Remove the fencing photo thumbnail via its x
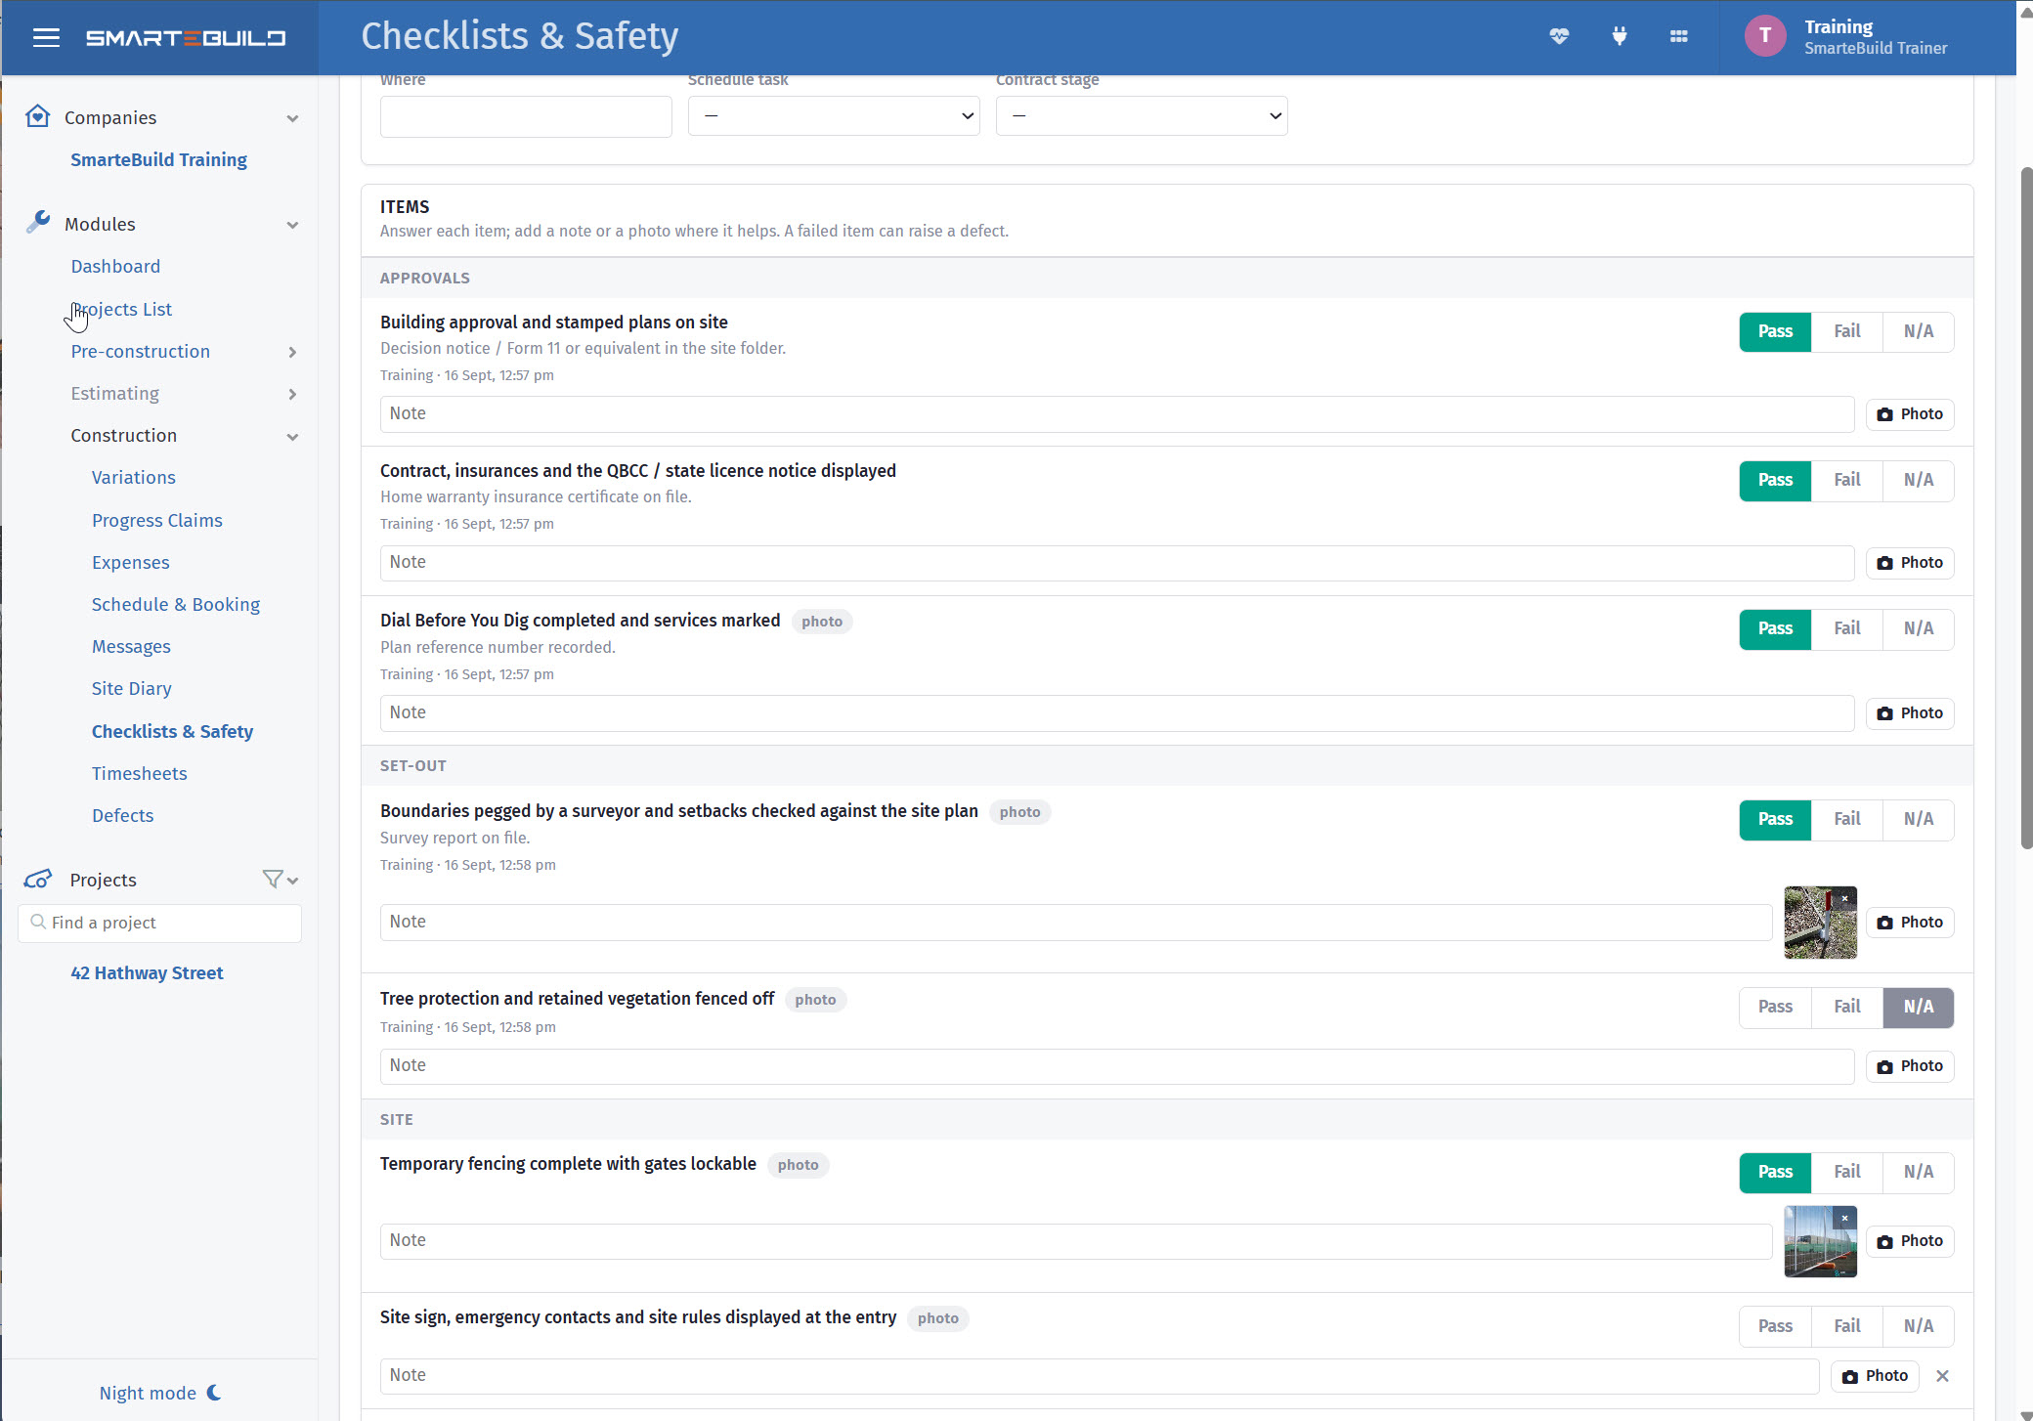 click(1844, 1219)
